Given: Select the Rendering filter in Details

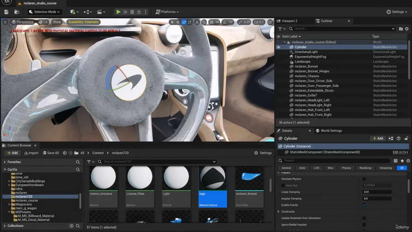Looking at the screenshot, I should tap(365, 168).
